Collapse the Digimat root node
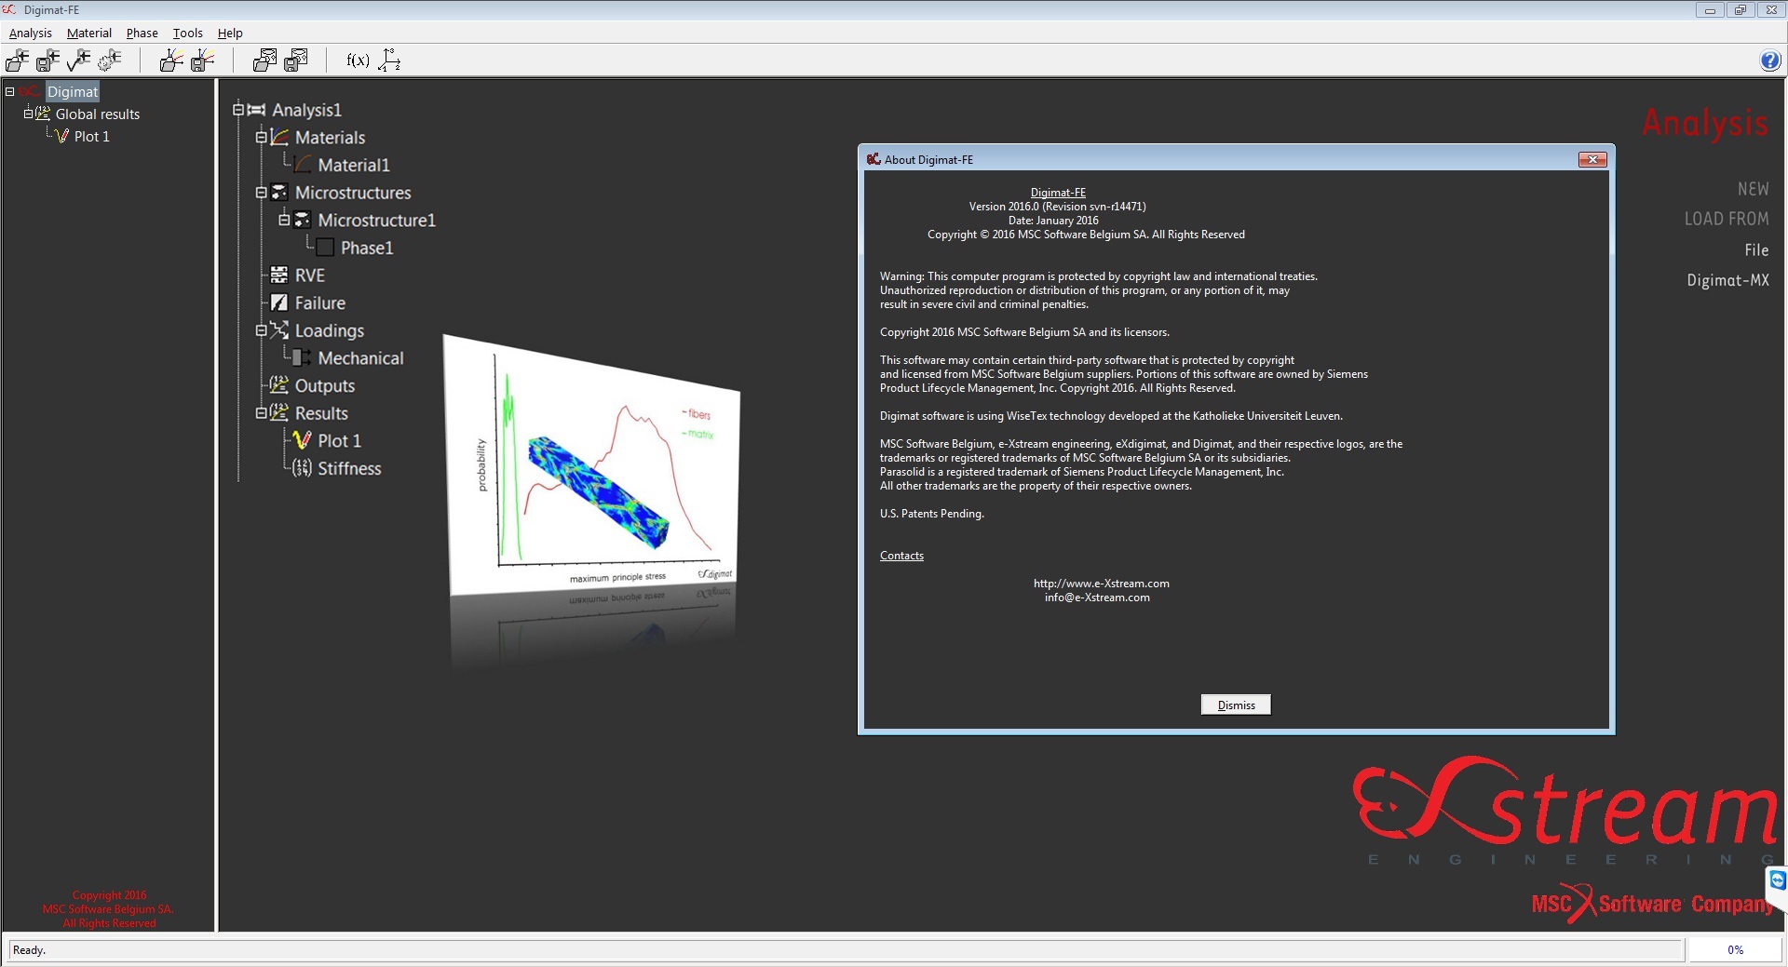 point(9,91)
